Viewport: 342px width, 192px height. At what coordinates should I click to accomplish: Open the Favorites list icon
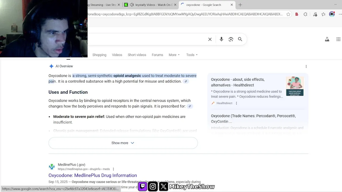point(324,14)
